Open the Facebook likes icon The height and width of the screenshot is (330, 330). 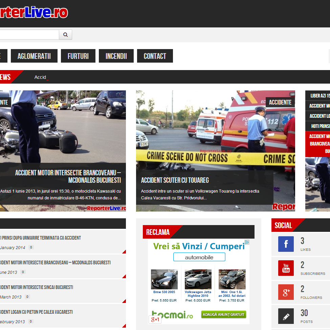pos(286,244)
